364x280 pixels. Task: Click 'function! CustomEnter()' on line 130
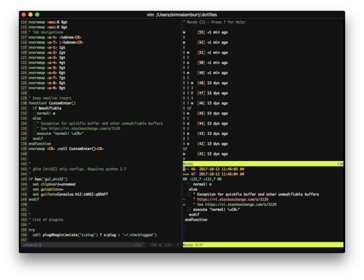[x=52, y=103]
